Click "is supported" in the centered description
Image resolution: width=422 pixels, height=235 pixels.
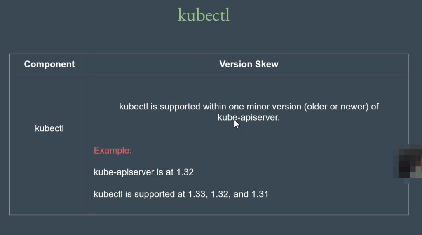[x=176, y=107]
